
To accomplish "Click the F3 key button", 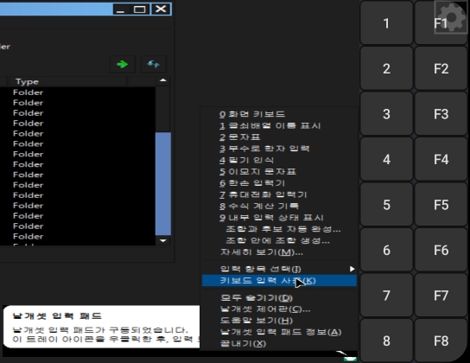I will [441, 113].
